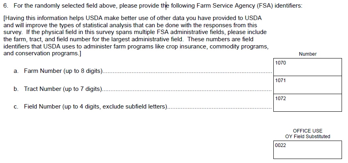The height and width of the screenshot is (163, 348).
Task: Click the "Number" column header
Action: tap(307, 54)
